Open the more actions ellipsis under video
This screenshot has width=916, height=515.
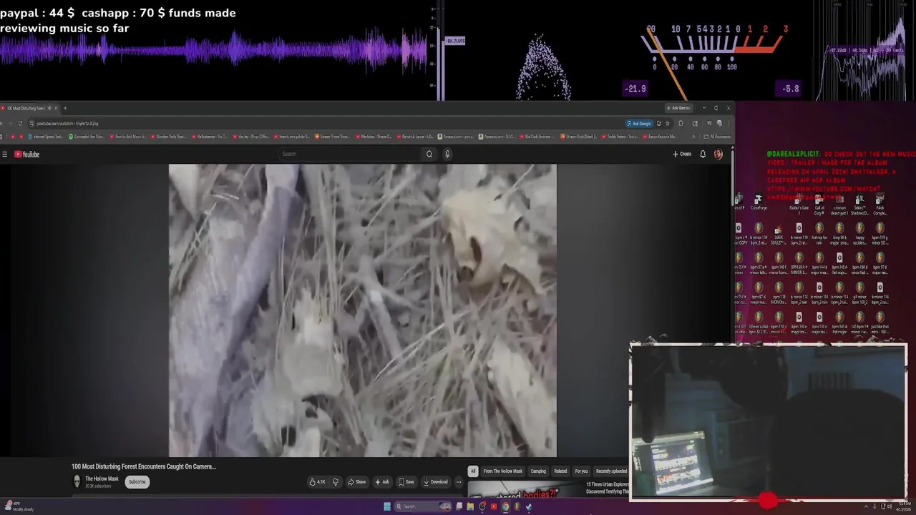459,482
